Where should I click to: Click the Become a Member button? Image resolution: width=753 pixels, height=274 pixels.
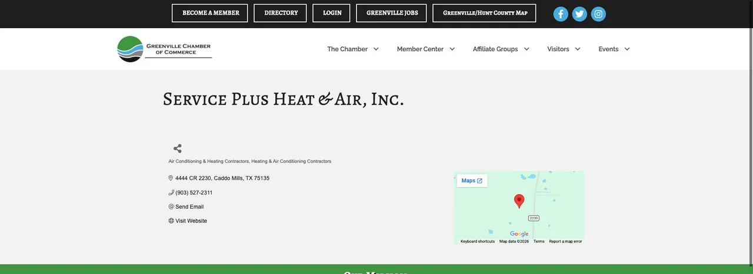(x=210, y=13)
